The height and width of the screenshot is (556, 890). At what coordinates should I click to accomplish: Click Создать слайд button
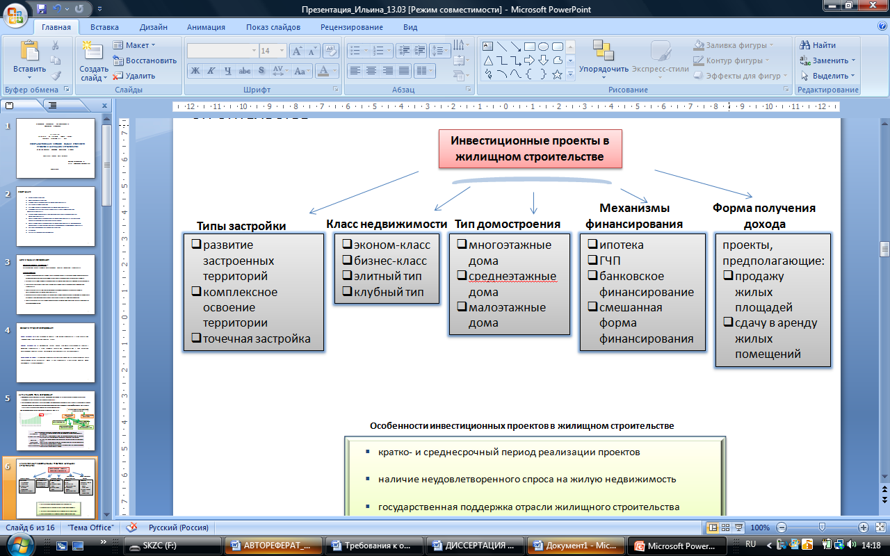click(93, 59)
